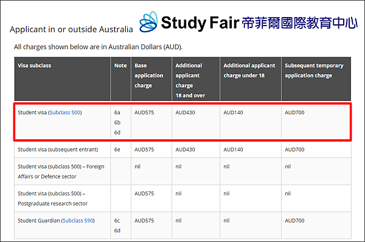The image size is (365, 242).
Task: Select the 'Visa subclass' column header
Action: tap(35, 66)
